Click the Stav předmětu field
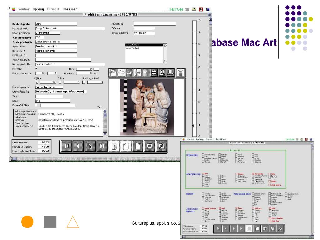320x240 pixels. point(61,92)
